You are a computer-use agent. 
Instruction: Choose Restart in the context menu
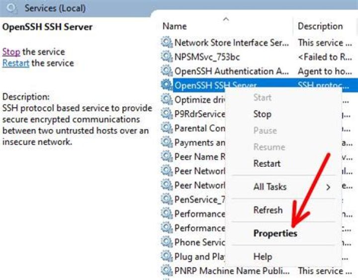[x=267, y=163]
